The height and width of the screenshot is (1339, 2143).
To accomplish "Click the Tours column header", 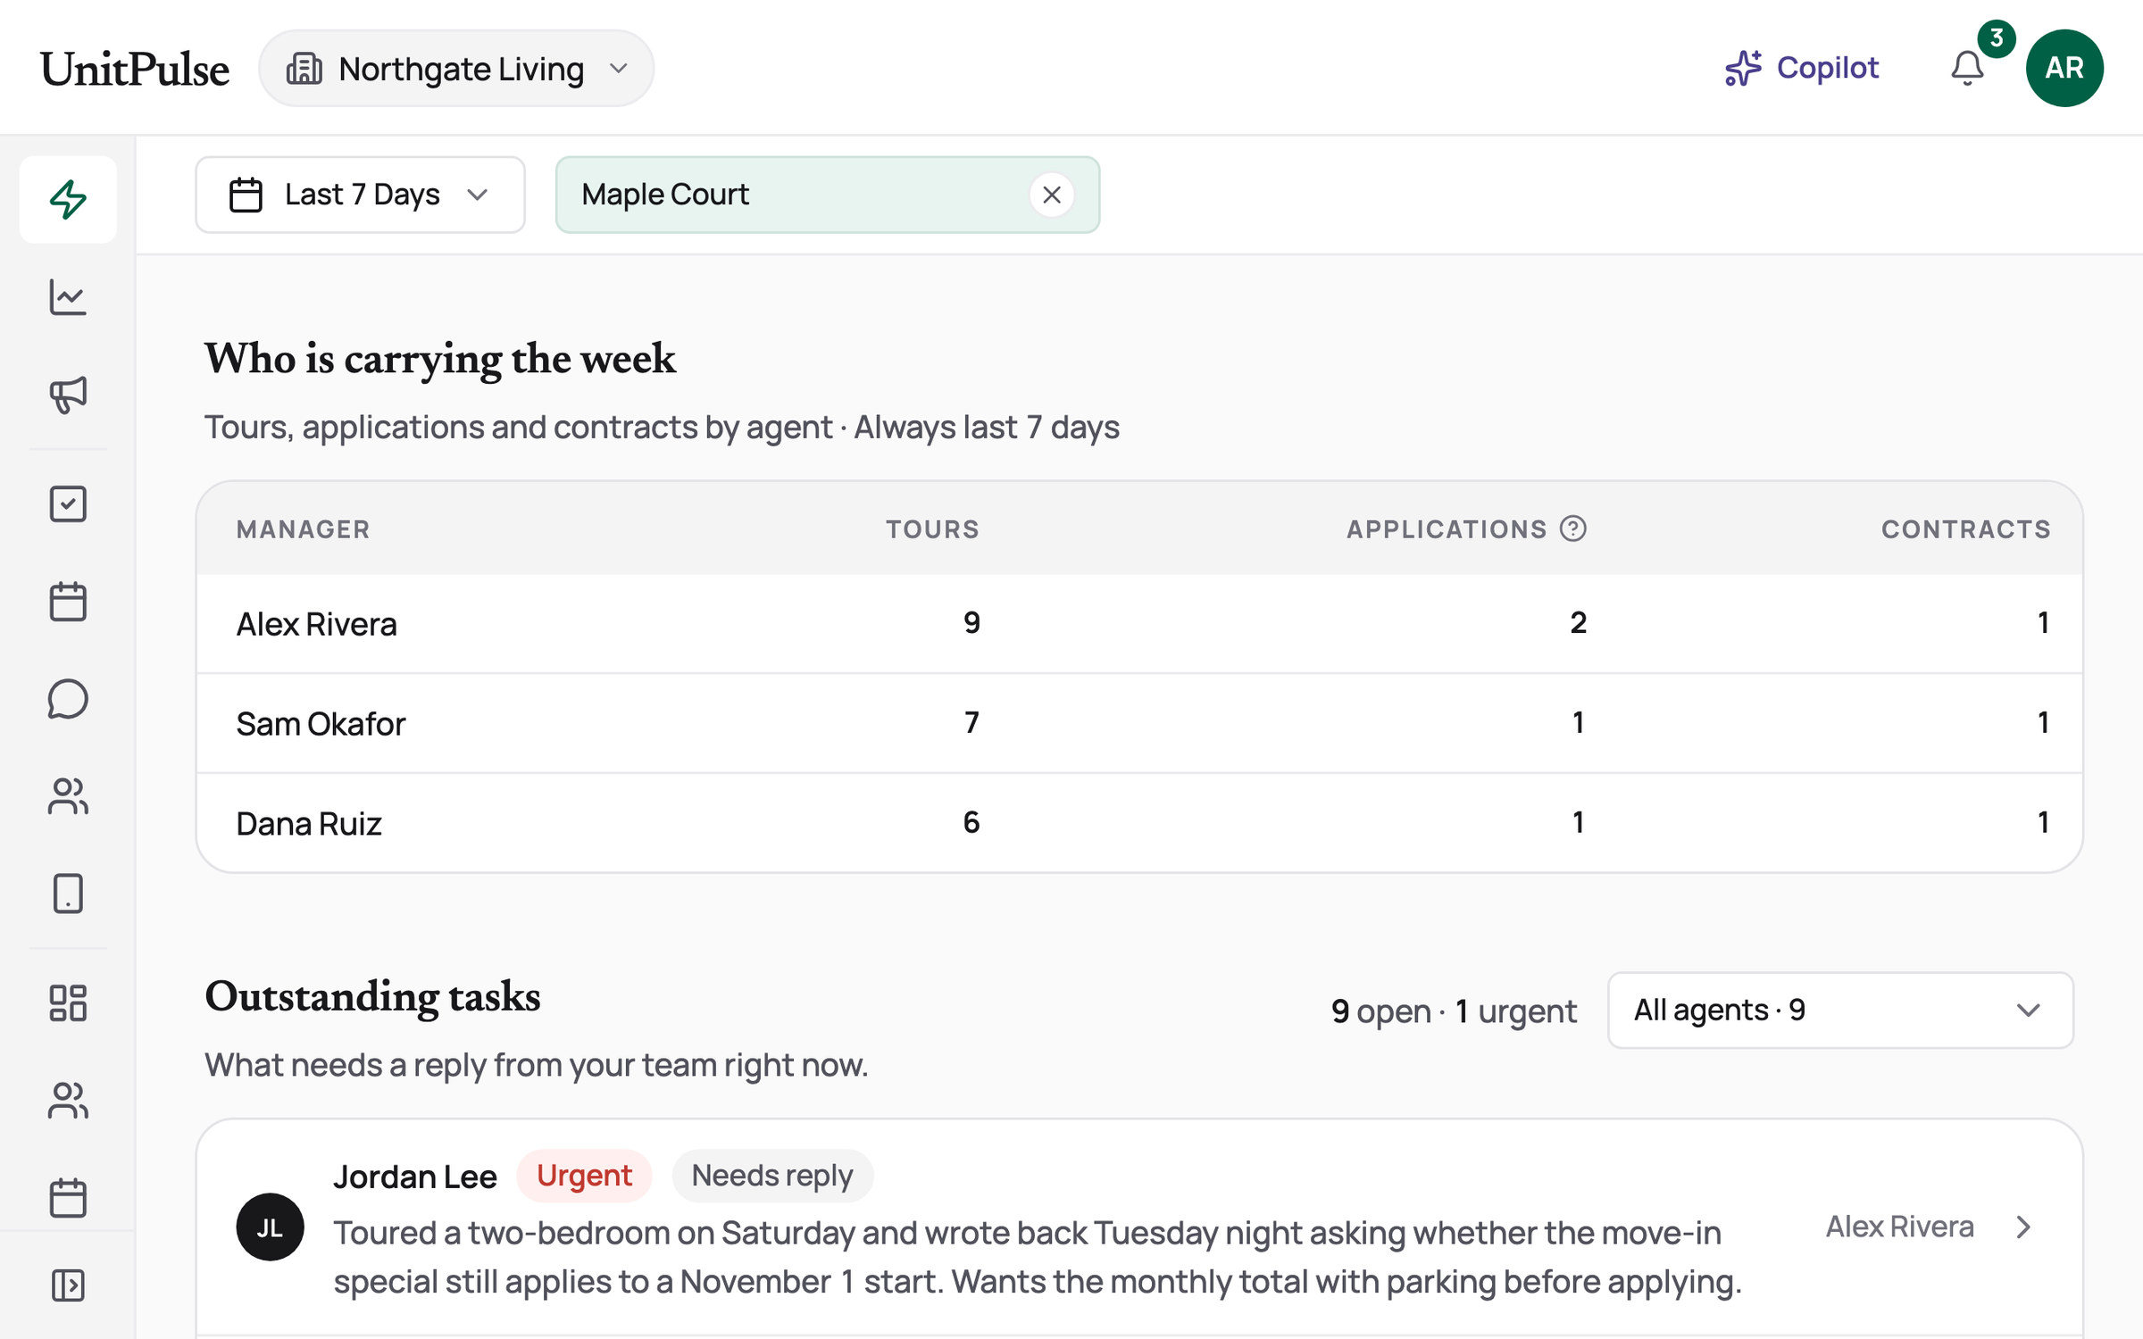I will tap(932, 529).
